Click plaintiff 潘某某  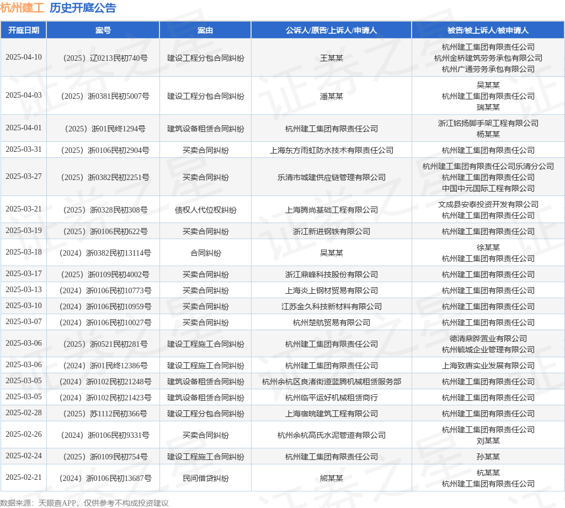[332, 96]
